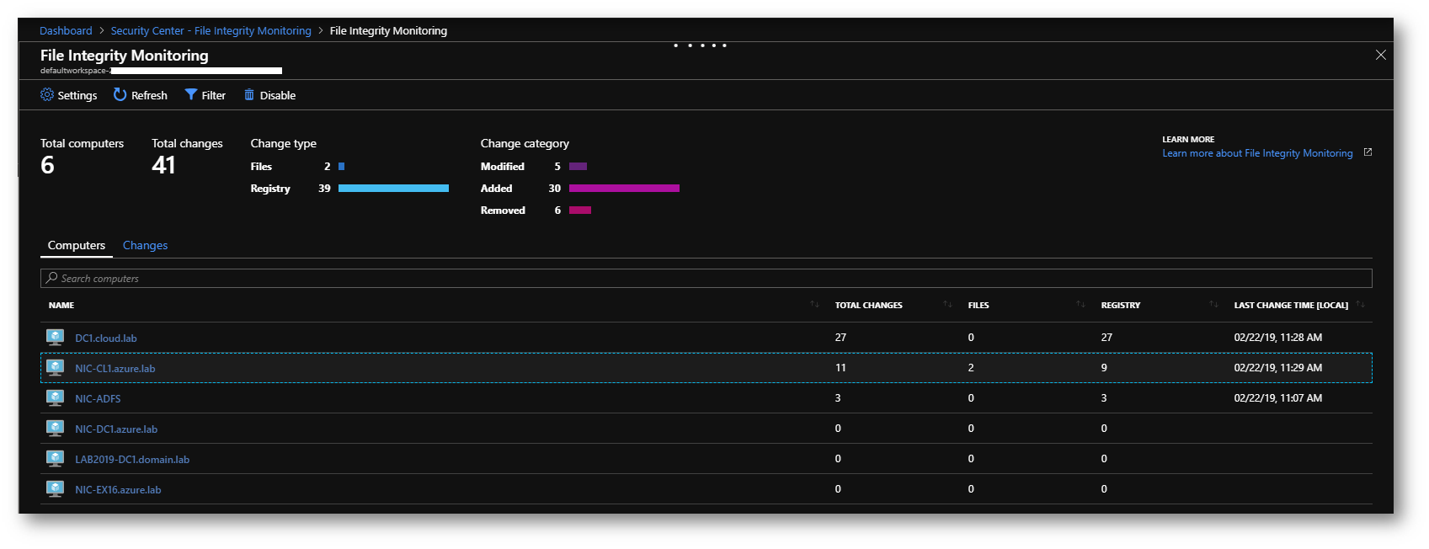Click registry count 9 in NIC-CL1 row
1429x549 pixels.
1104,368
